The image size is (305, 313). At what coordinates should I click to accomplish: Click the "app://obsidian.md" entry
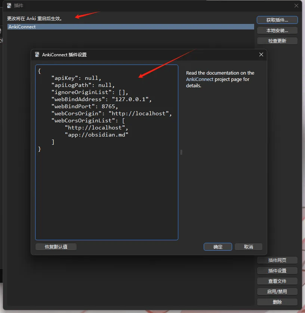click(x=96, y=135)
